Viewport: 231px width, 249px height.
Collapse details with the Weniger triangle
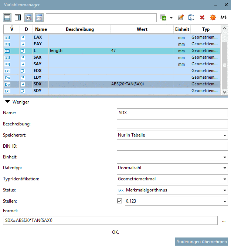(7, 102)
